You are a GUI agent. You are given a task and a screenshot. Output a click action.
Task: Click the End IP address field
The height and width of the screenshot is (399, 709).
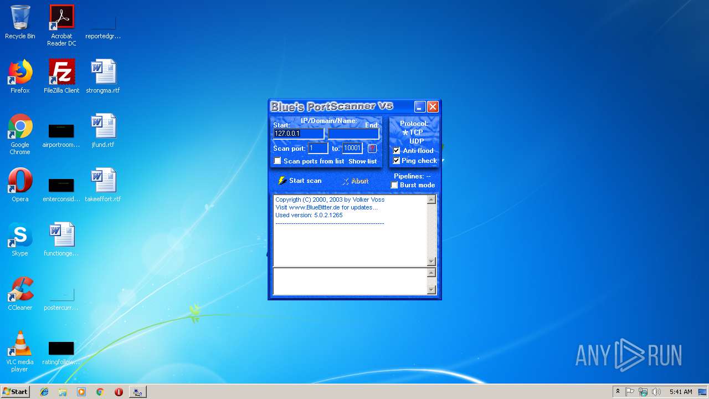click(353, 134)
